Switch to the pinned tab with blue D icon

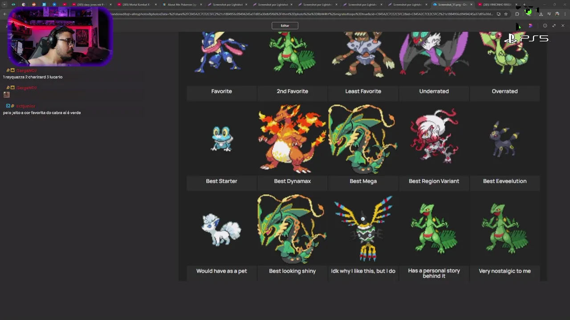click(x=44, y=4)
